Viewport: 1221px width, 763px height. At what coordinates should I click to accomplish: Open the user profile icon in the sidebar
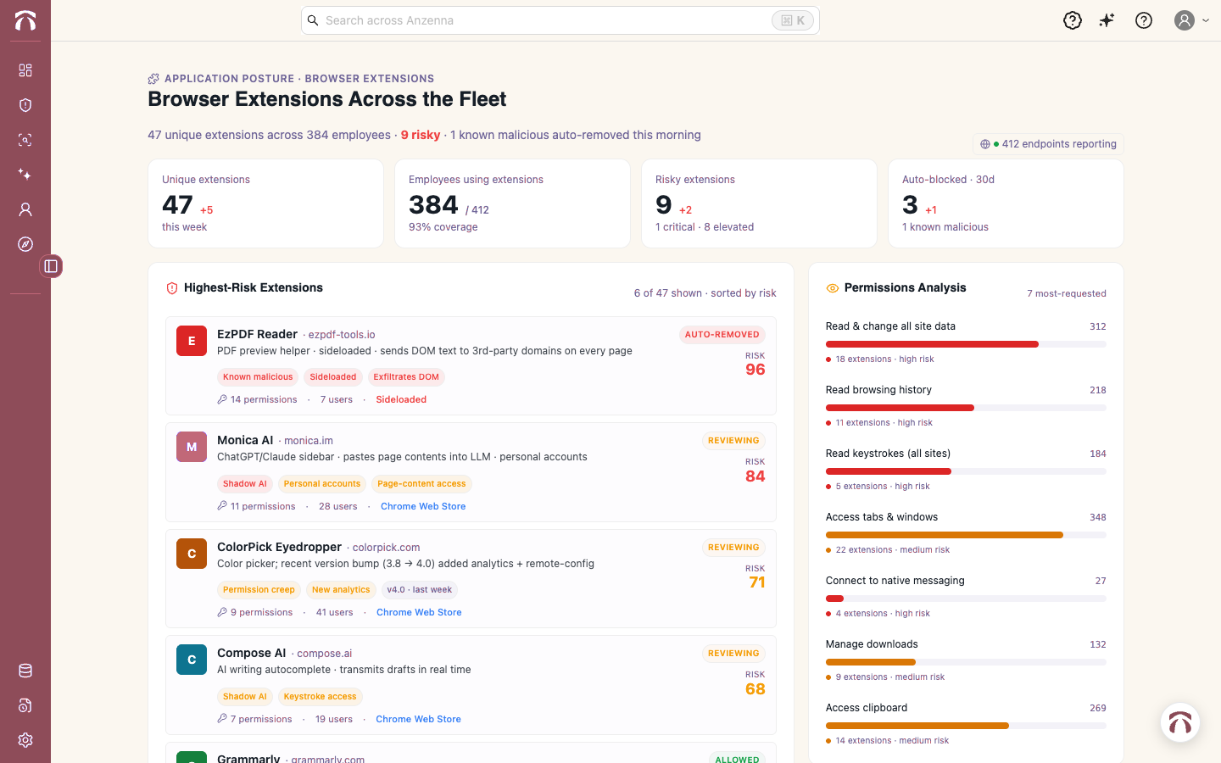(x=25, y=209)
